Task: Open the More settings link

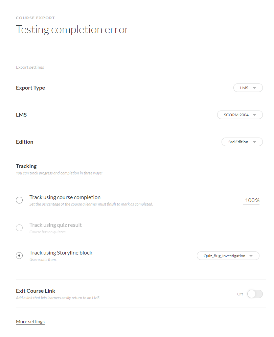Action: coord(30,321)
